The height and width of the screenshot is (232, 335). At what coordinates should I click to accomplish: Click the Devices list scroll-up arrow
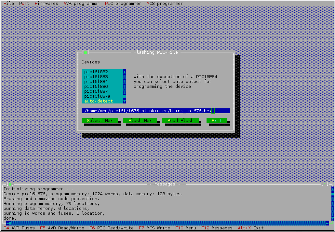(125, 72)
